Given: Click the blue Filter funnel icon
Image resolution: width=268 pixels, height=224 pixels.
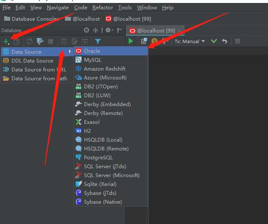Looking at the screenshot, I should tap(98, 41).
